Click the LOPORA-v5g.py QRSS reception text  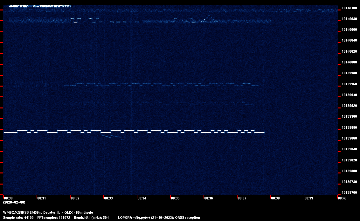coord(159,218)
